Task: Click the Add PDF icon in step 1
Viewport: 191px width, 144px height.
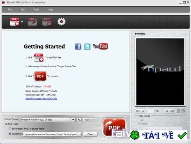Action: click(x=39, y=58)
